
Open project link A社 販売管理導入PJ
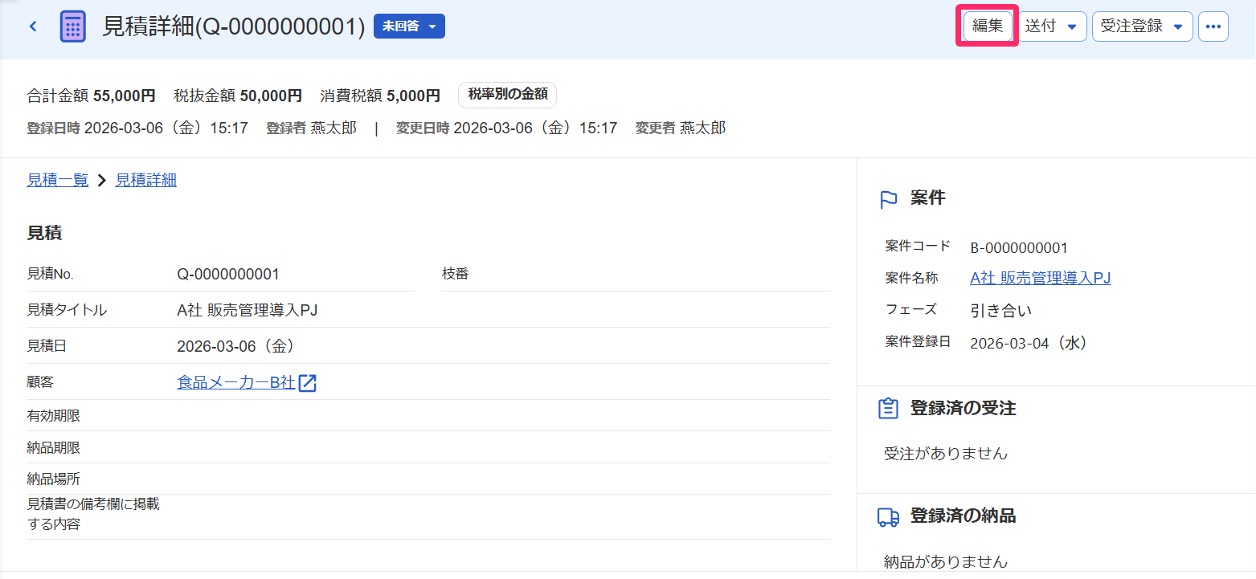pyautogui.click(x=1041, y=278)
